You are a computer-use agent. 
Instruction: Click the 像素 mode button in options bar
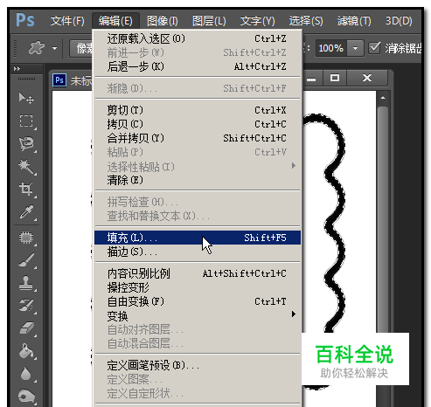[81, 48]
